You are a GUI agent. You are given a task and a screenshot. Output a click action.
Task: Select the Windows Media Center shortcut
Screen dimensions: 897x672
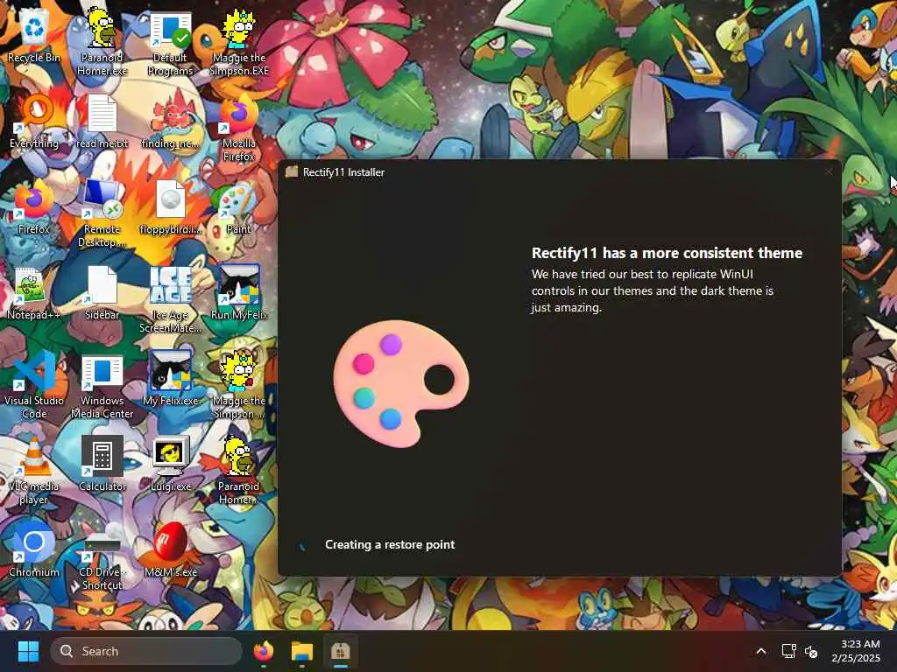click(102, 385)
